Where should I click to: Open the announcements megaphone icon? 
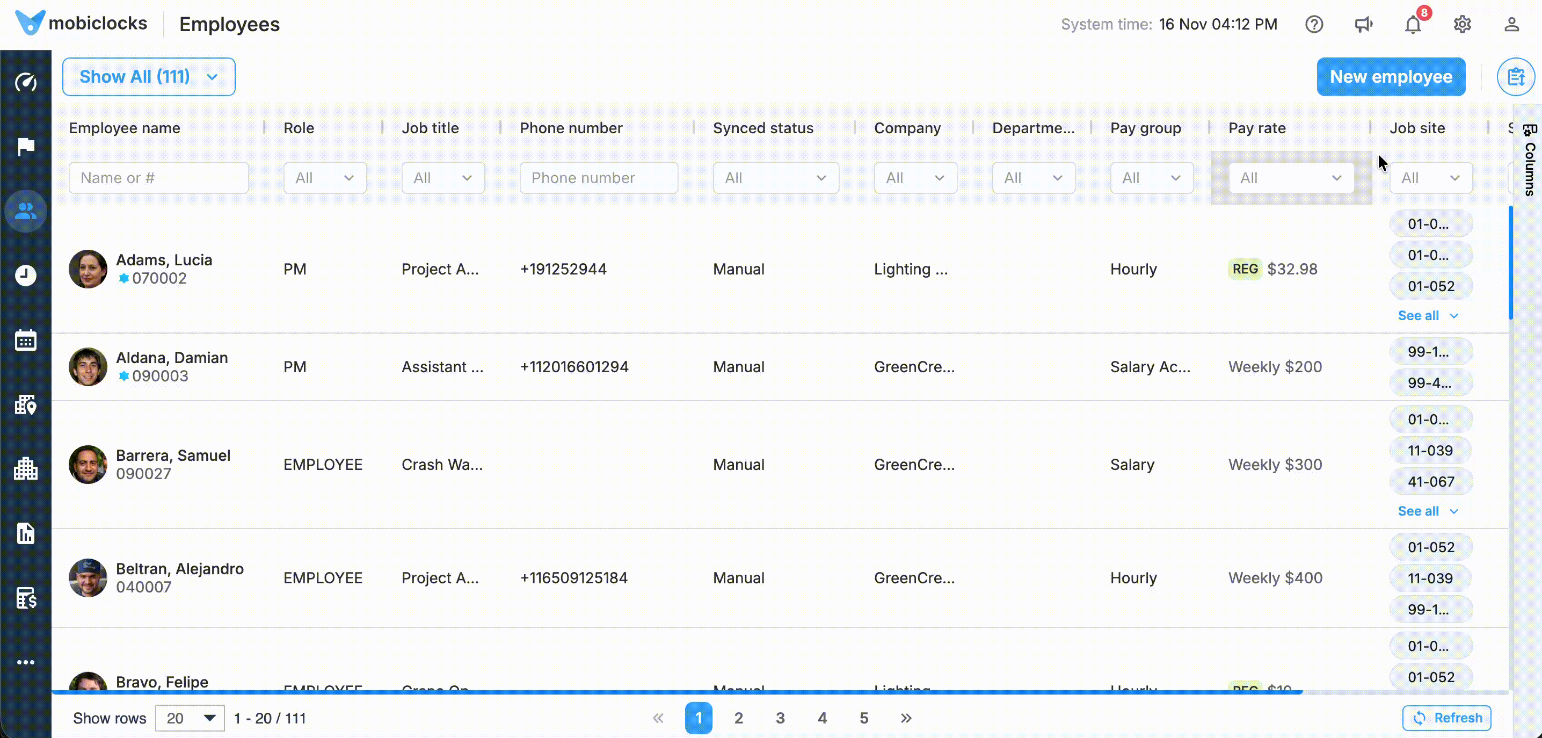[x=1364, y=25]
